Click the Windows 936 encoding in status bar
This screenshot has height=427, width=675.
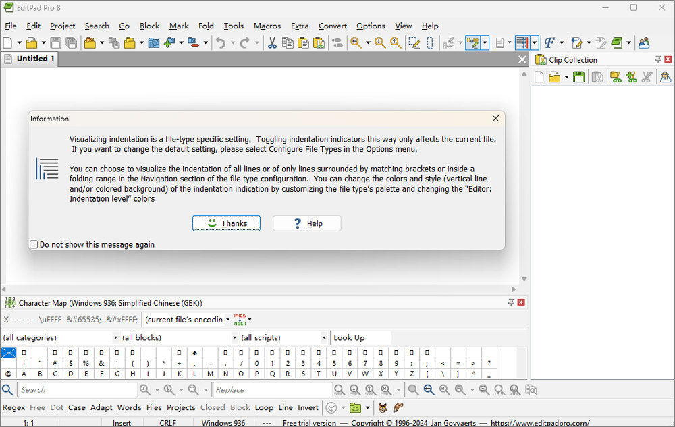click(x=223, y=423)
